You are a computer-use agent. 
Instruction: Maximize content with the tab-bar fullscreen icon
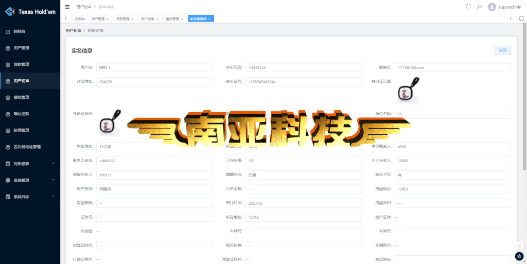tap(521, 19)
